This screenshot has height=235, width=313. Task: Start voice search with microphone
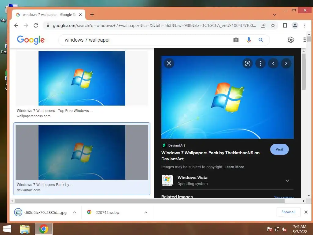tap(249, 40)
